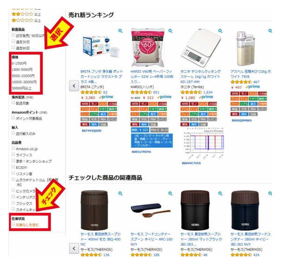Screen dimensions: 293x268
Task: Click the zoom magnifier on the BRITA cartridge
Action: pyautogui.click(x=121, y=31)
